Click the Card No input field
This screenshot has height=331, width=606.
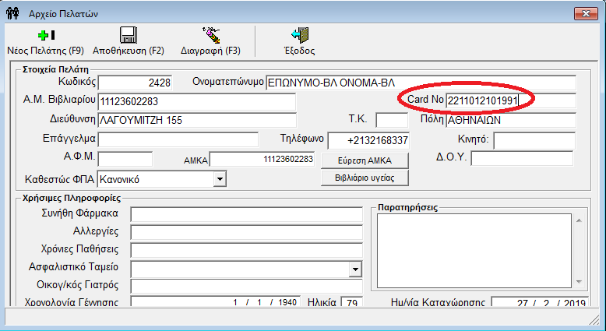tap(510, 100)
